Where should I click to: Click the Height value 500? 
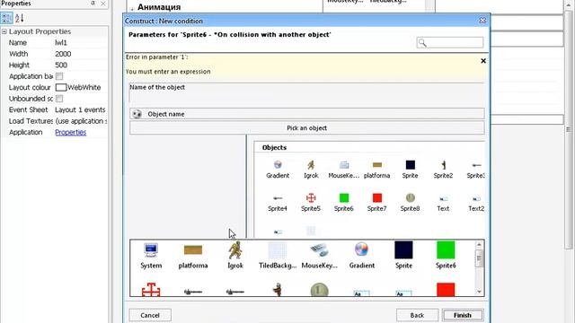click(x=61, y=65)
